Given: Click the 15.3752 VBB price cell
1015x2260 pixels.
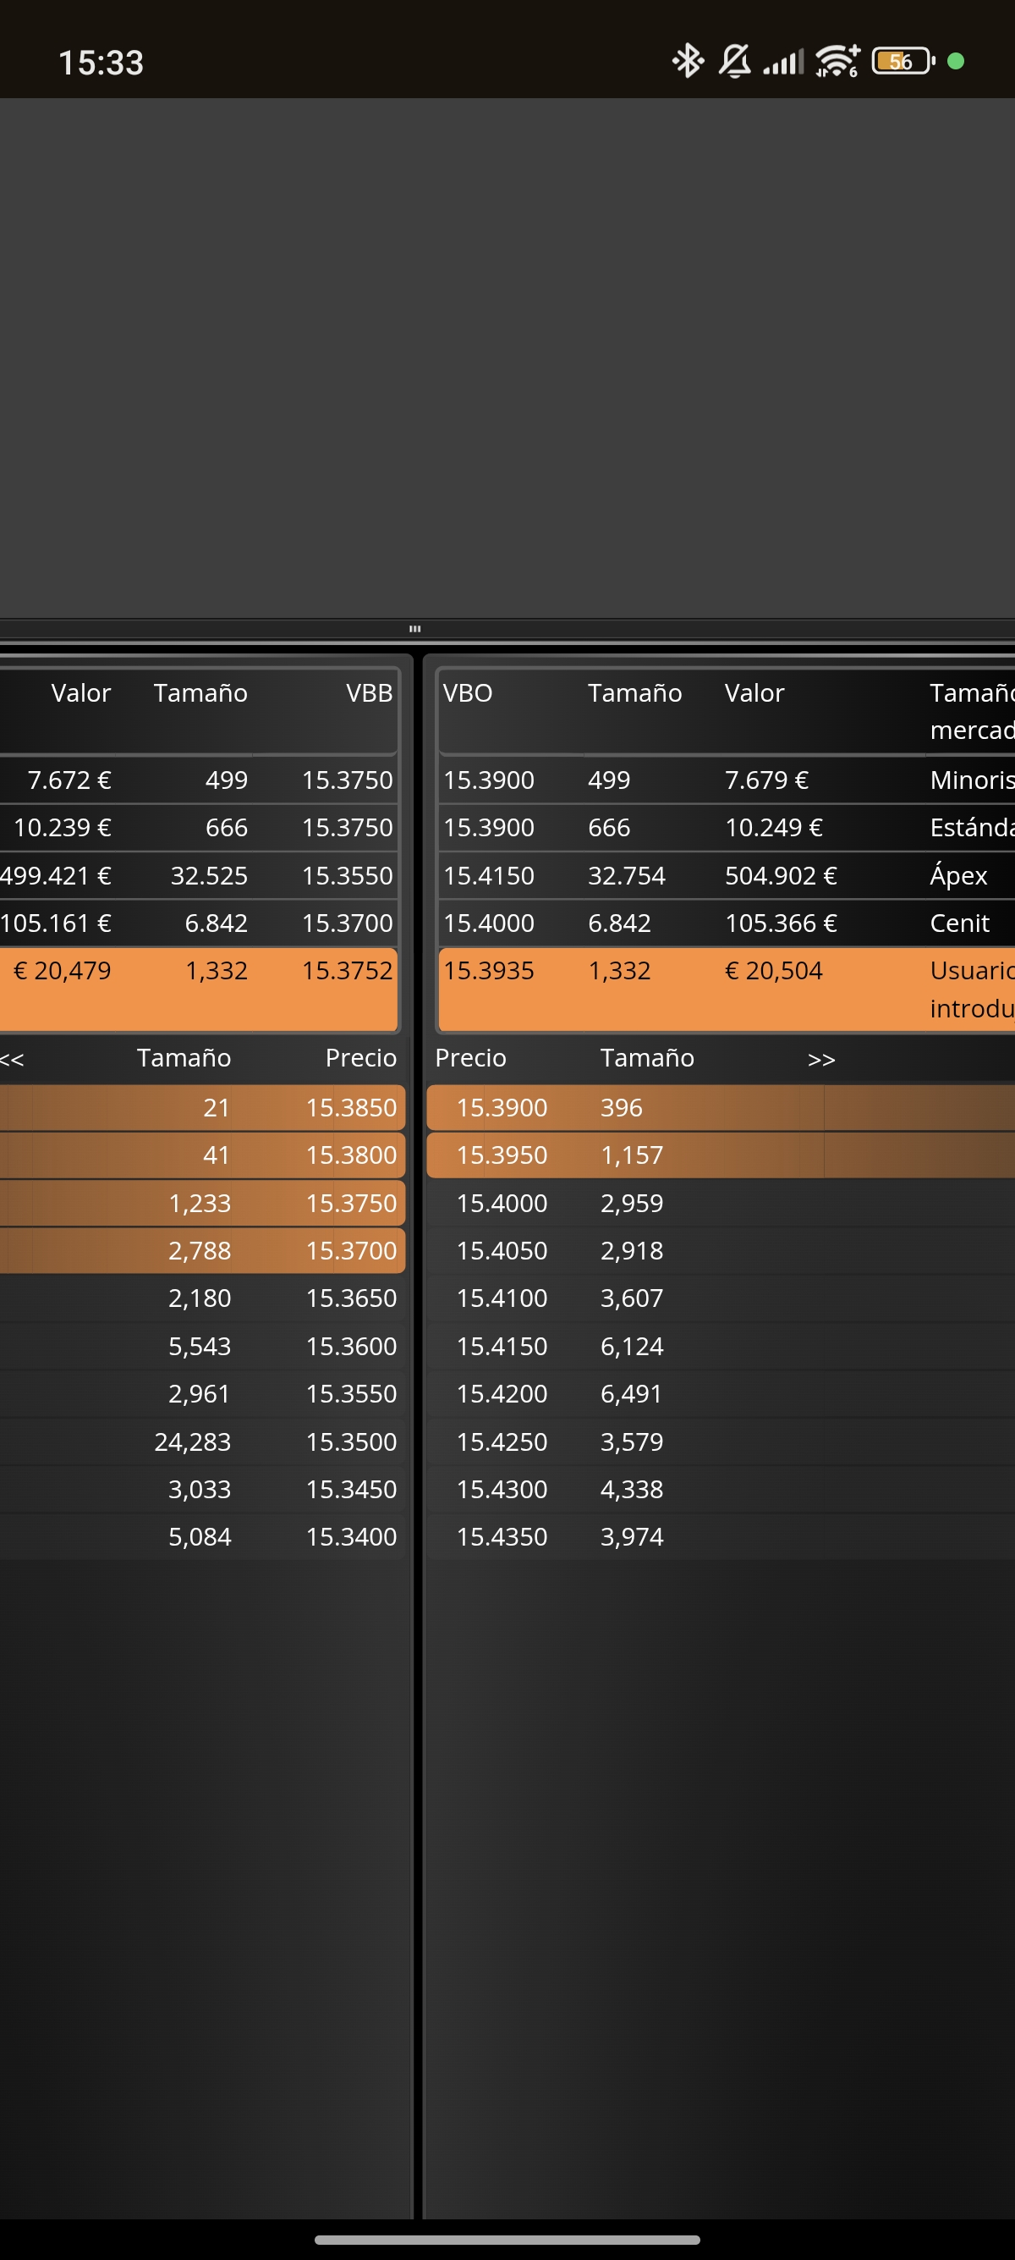Looking at the screenshot, I should point(347,970).
